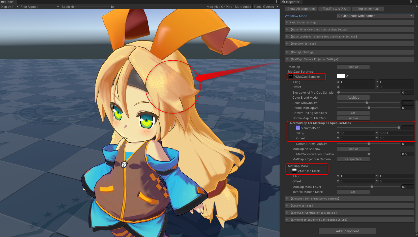The height and width of the screenshot is (237, 418).
Task: Open the Game view three-dot menu
Action: [276, 2]
